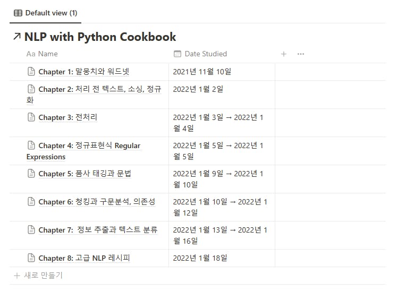The width and height of the screenshot is (397, 300).
Task: Edit the date cell 2022년 1월 18일
Action: pyautogui.click(x=200, y=258)
